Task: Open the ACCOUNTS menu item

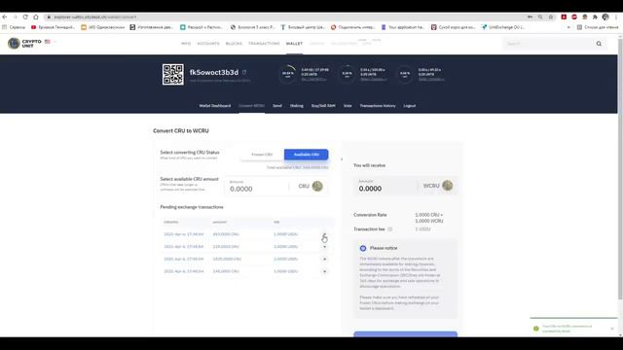Action: [x=208, y=44]
